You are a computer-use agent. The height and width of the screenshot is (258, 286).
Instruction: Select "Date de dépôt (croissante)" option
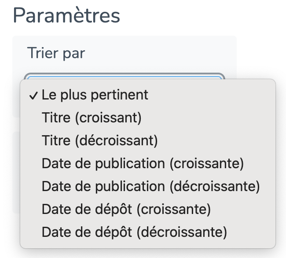click(126, 209)
